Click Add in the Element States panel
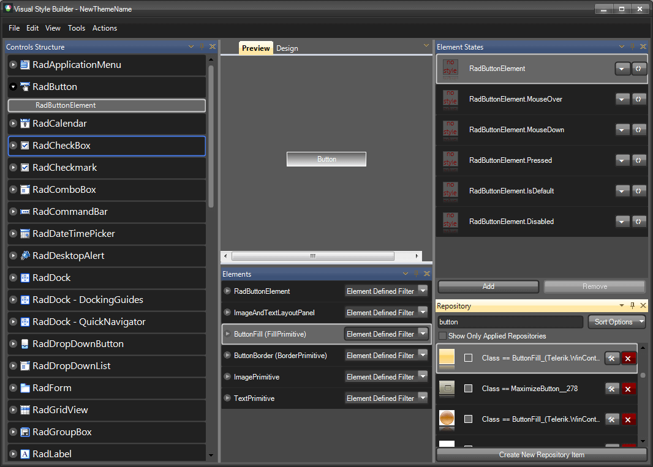 point(488,286)
